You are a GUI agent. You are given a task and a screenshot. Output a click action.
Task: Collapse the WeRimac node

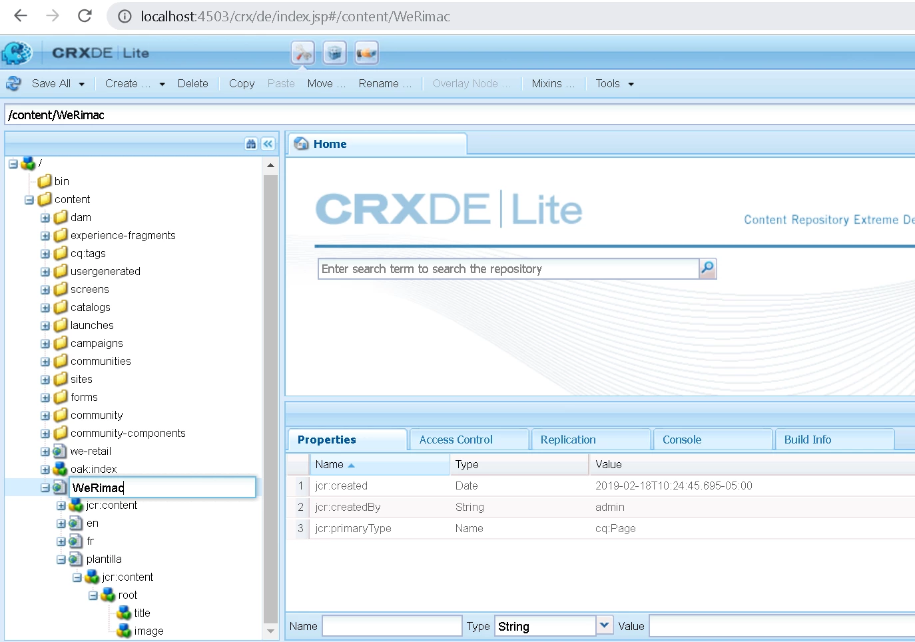click(x=45, y=487)
